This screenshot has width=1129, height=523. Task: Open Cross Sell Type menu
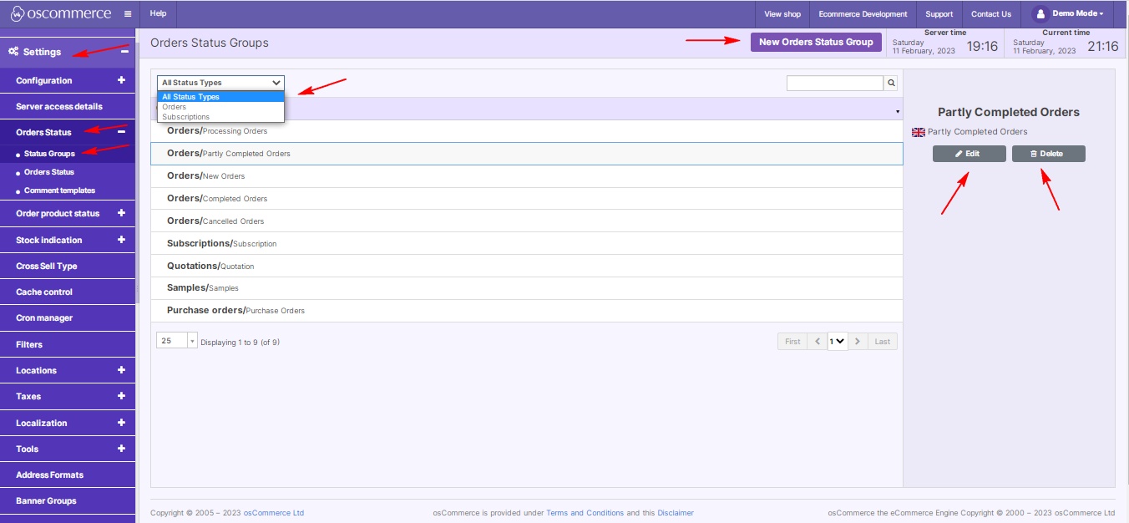tap(68, 266)
